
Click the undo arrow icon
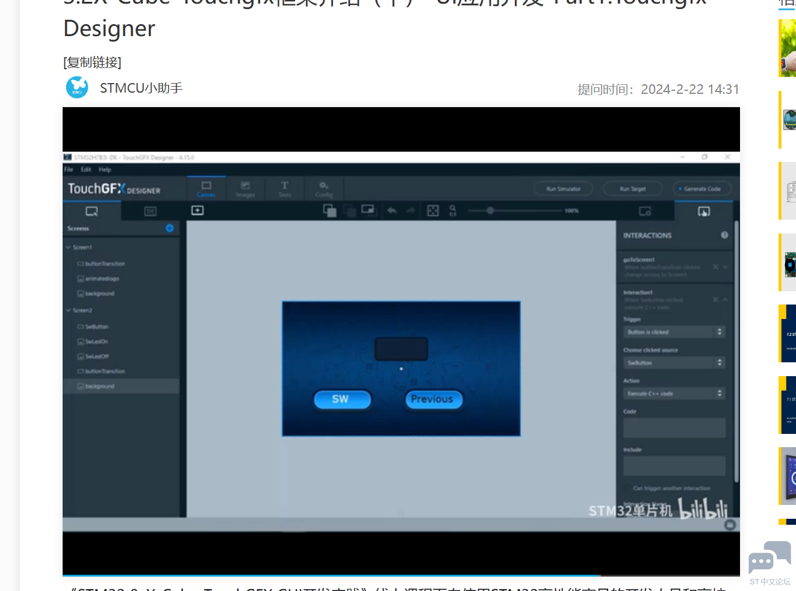pos(392,211)
